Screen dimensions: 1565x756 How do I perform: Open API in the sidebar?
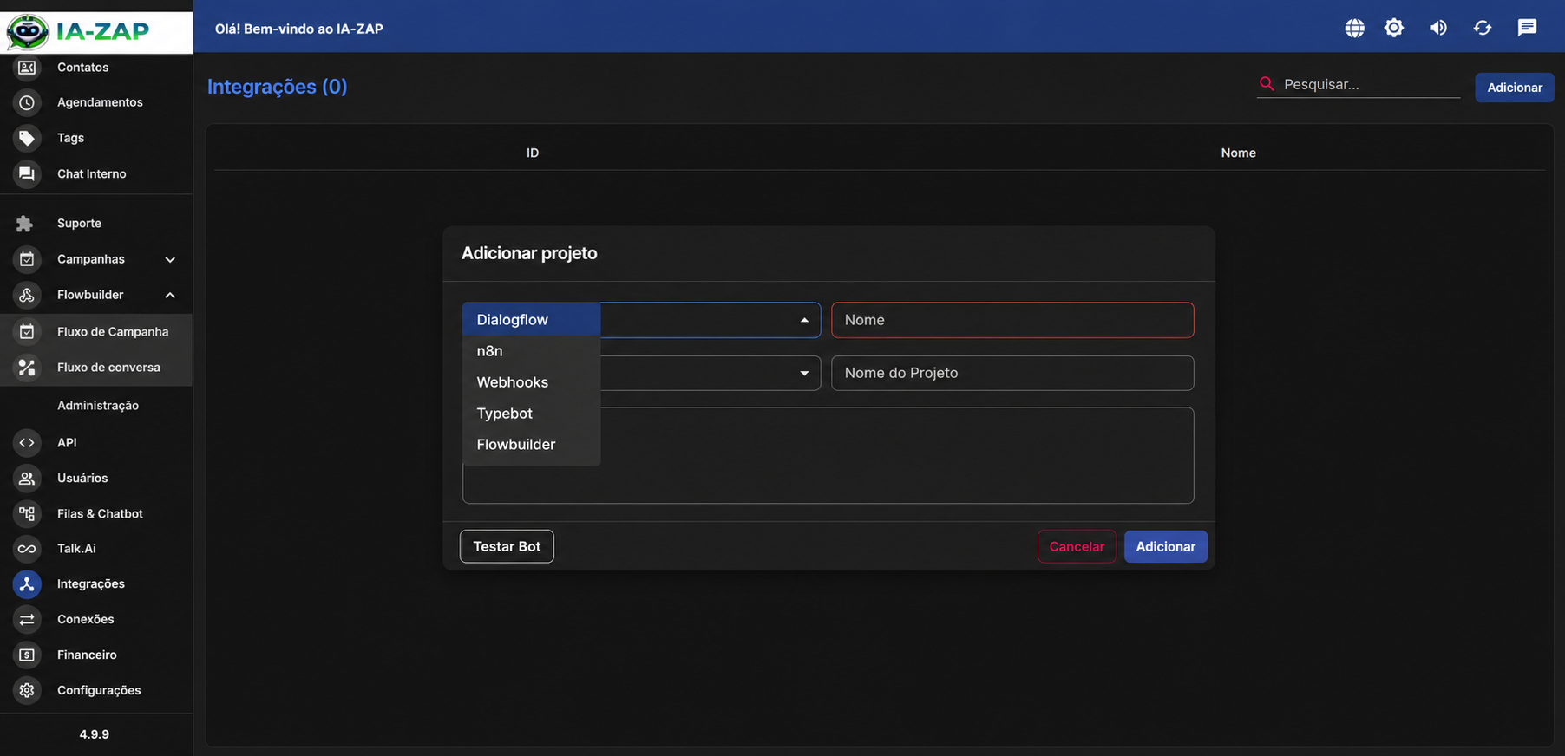[x=67, y=442]
